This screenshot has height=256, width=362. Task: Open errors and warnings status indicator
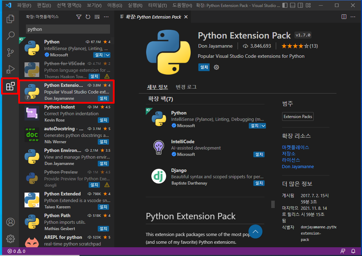pos(16,251)
